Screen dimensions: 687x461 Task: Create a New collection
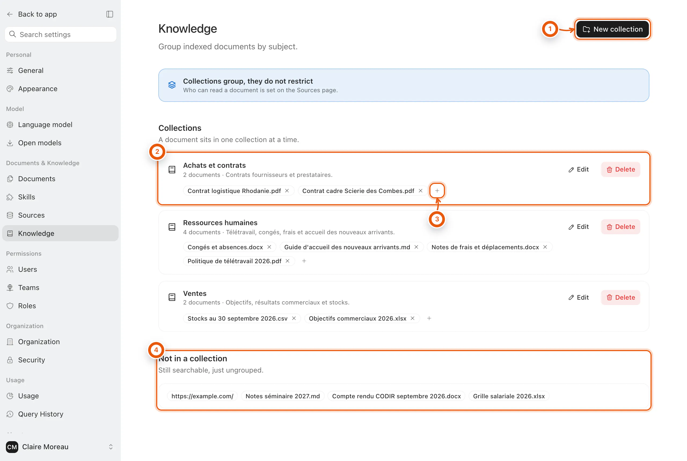(x=613, y=29)
